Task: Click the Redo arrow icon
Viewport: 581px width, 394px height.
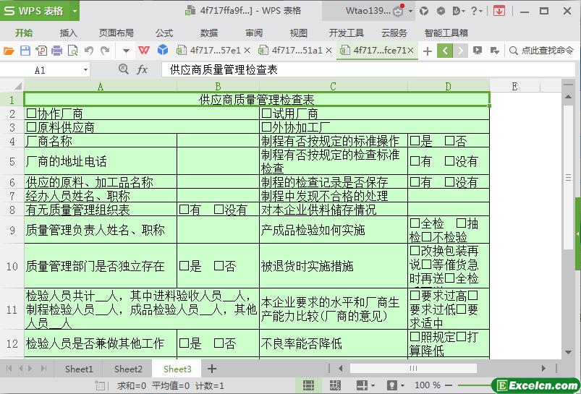Action: point(105,51)
